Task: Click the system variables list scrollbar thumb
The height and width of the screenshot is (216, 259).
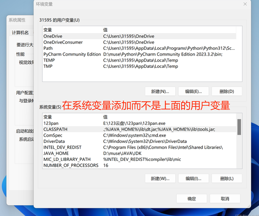Action: click(x=239, y=127)
